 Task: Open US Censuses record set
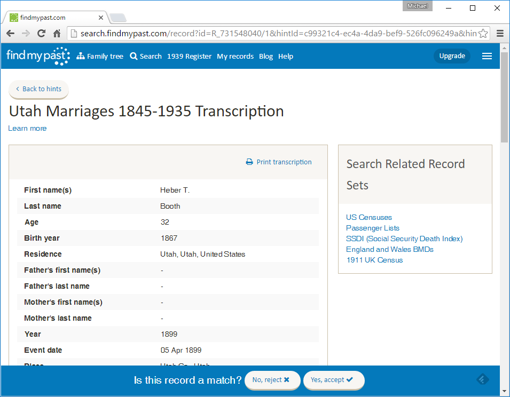click(369, 217)
